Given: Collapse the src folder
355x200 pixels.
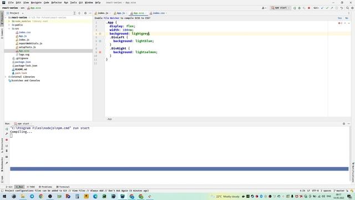Looking at the screenshot, I should click(9, 29).
